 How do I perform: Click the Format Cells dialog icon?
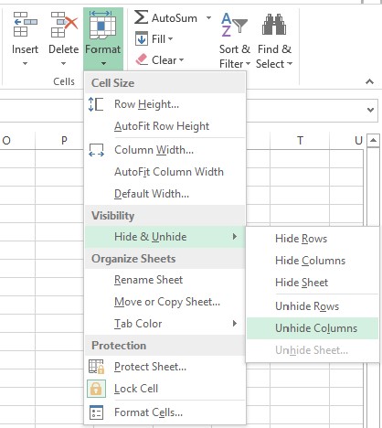tap(96, 412)
